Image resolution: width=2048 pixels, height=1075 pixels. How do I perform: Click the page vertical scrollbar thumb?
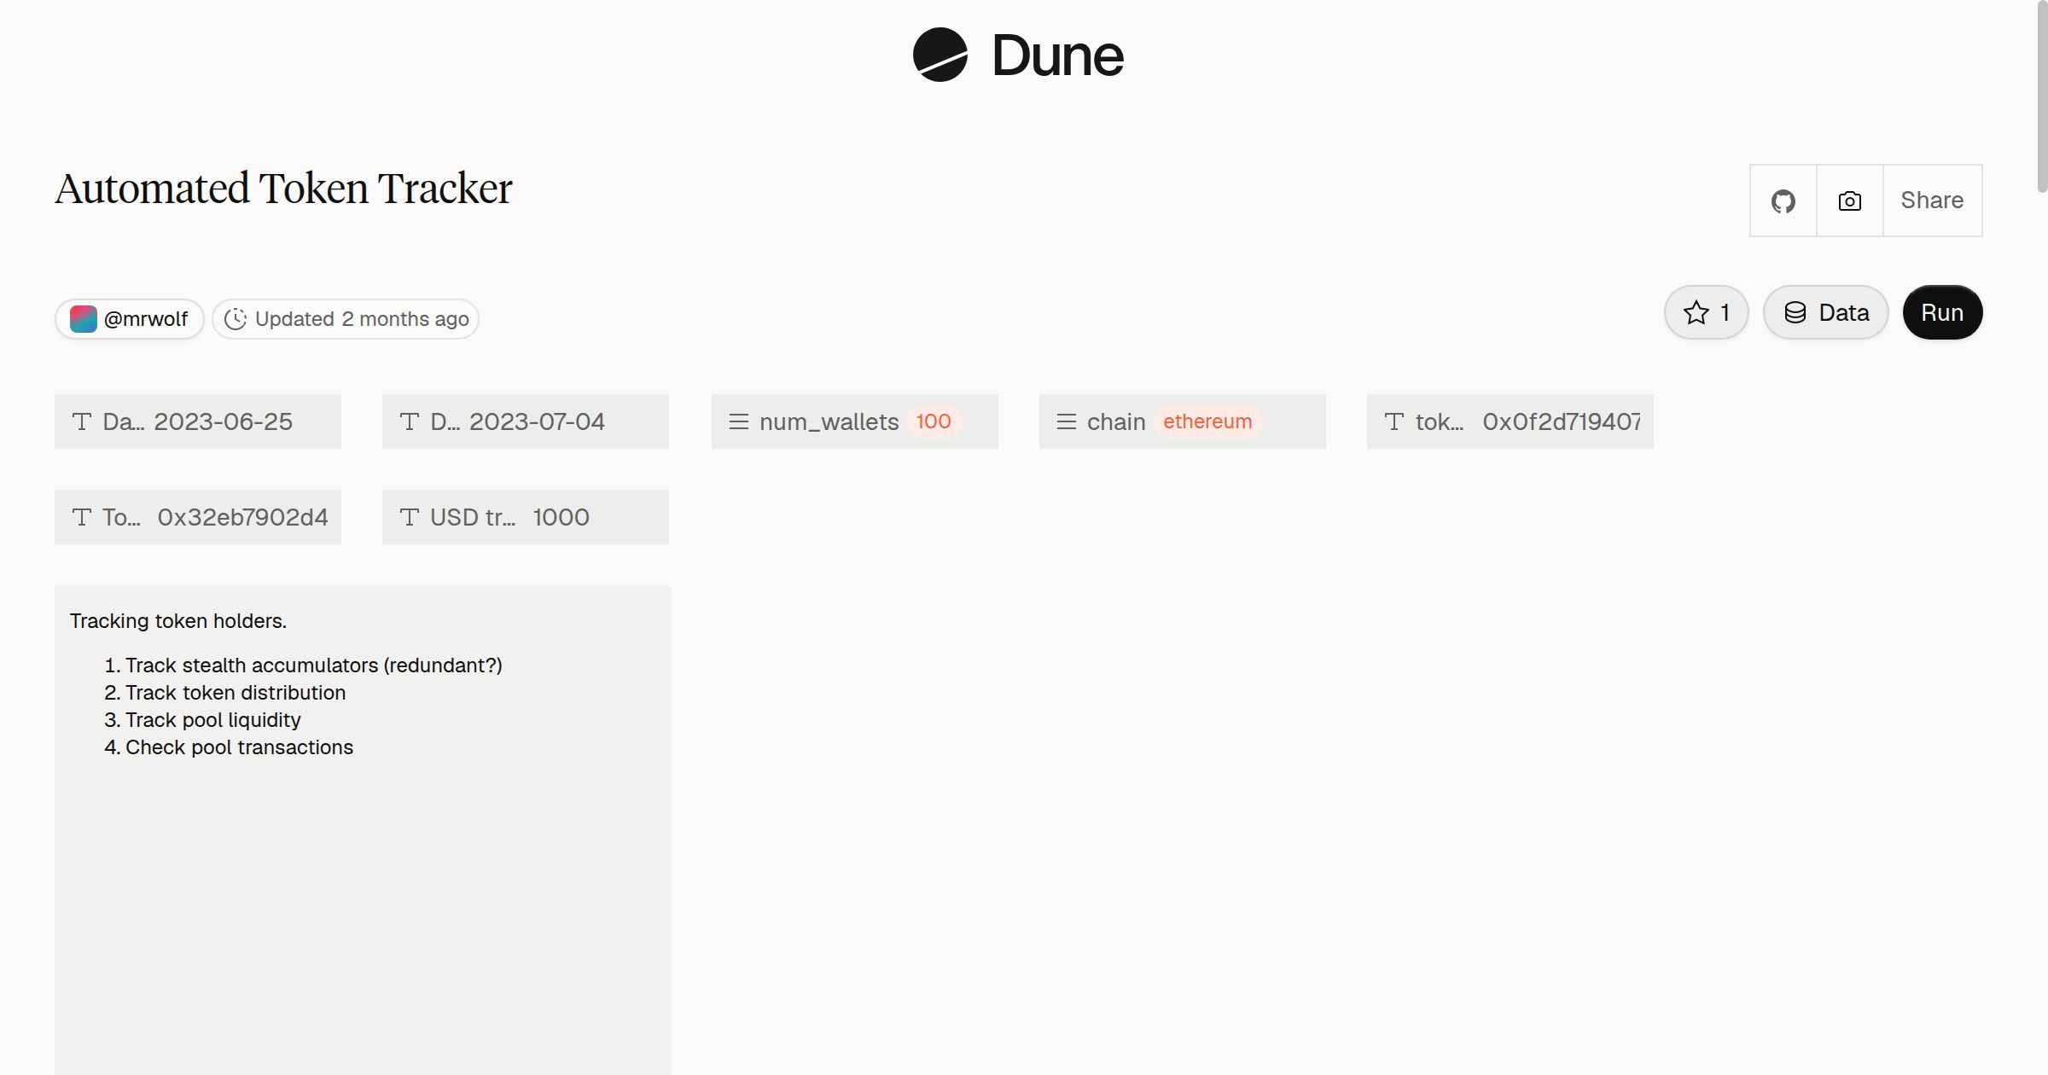click(2042, 96)
